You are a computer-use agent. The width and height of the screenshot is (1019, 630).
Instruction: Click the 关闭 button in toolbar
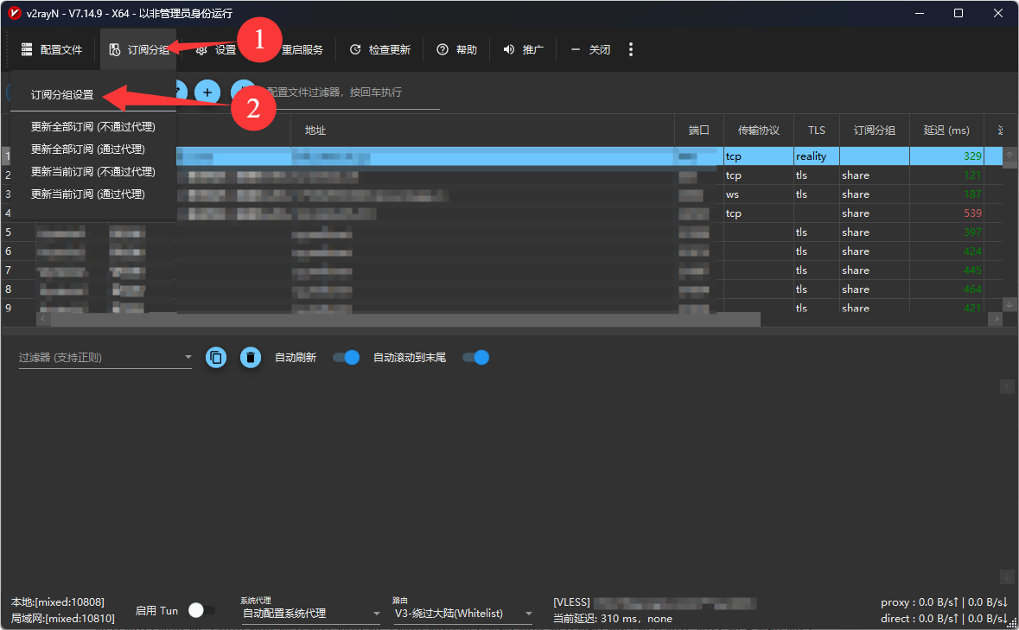pyautogui.click(x=591, y=50)
